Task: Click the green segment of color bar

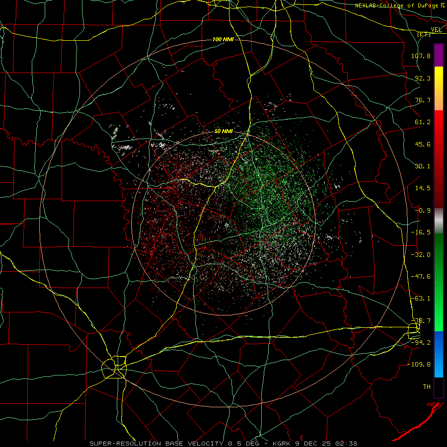Action: pos(439,282)
